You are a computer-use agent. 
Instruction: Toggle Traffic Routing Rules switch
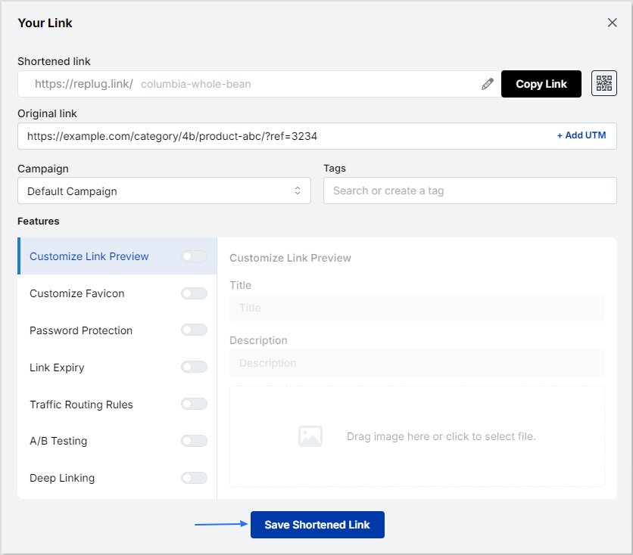pyautogui.click(x=194, y=404)
